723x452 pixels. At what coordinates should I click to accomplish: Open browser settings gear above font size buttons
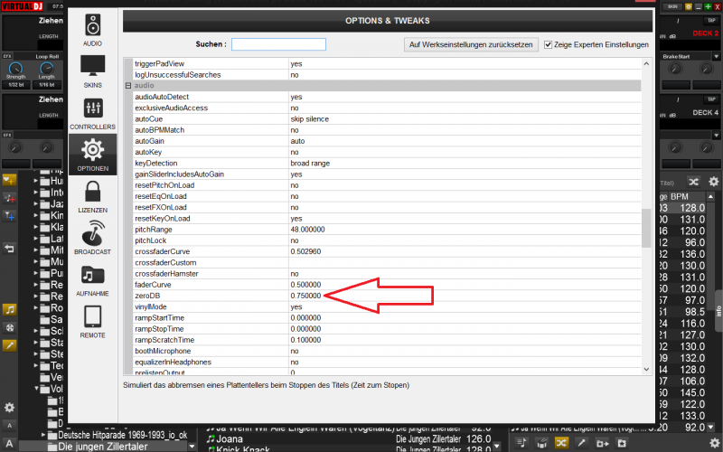pyautogui.click(x=9, y=408)
